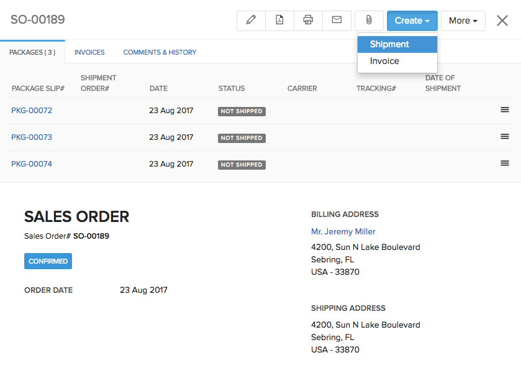Image resolution: width=521 pixels, height=383 pixels.
Task: Click the paperclip attachment icon
Action: 369,20
